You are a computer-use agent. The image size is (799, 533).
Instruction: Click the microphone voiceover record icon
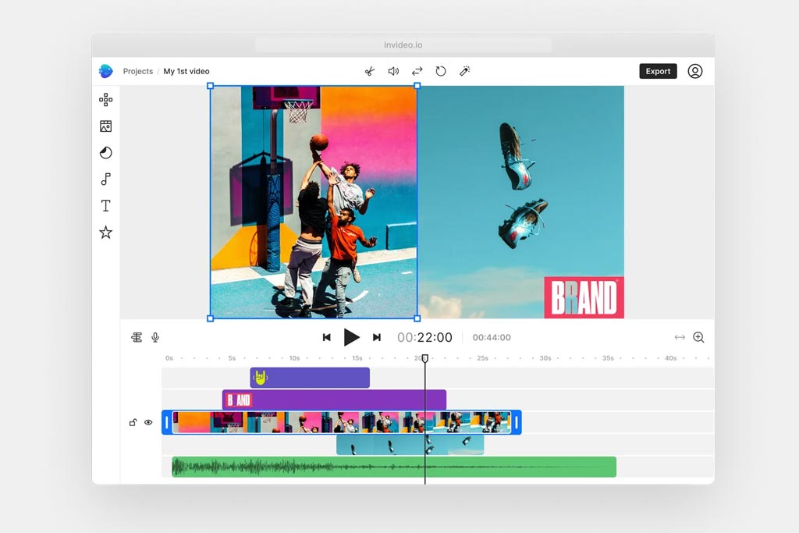click(x=155, y=337)
